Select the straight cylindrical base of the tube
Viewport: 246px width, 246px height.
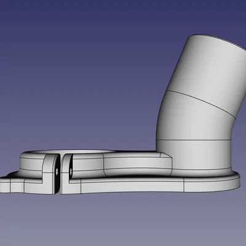(194, 155)
